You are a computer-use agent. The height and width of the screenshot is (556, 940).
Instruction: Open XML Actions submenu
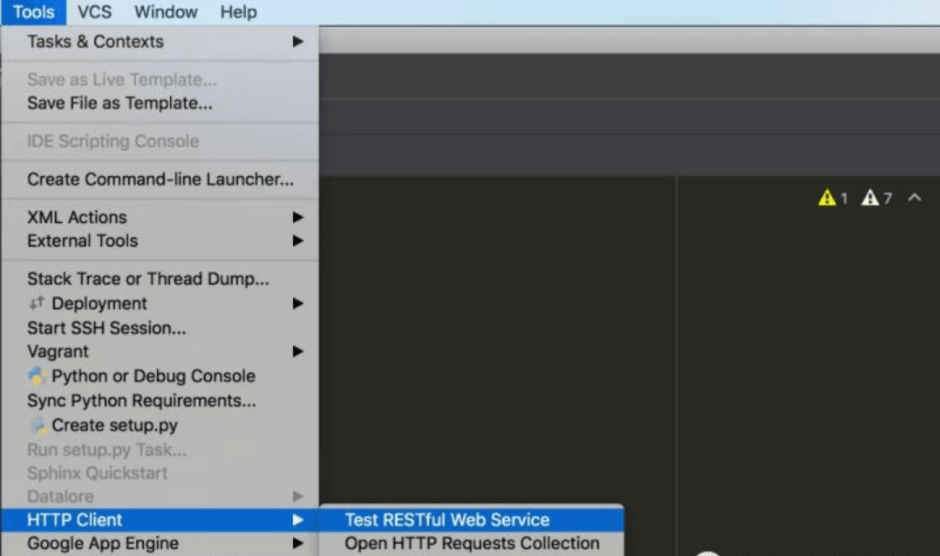tap(160, 217)
